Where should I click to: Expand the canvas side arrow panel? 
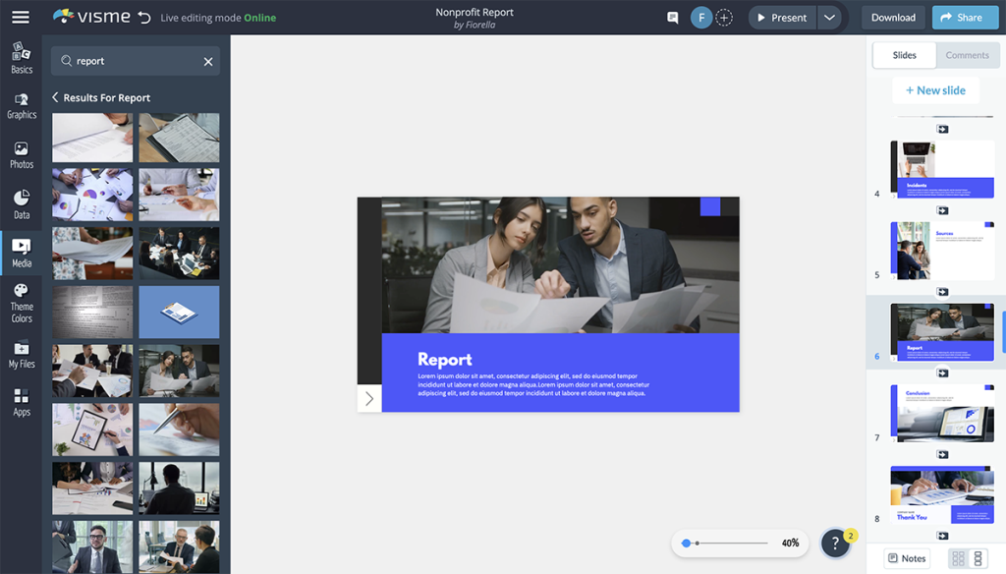pyautogui.click(x=368, y=398)
